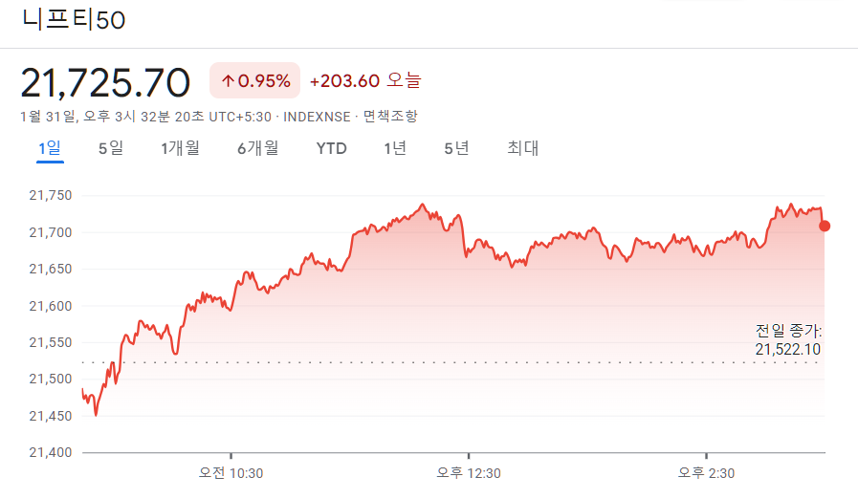Image resolution: width=858 pixels, height=499 pixels.
Task: Show the 5년 chart range
Action: tap(456, 148)
